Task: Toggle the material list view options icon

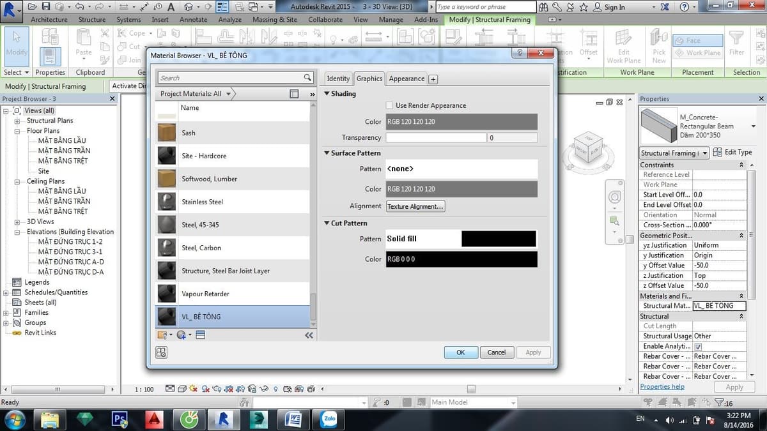Action: click(x=294, y=94)
